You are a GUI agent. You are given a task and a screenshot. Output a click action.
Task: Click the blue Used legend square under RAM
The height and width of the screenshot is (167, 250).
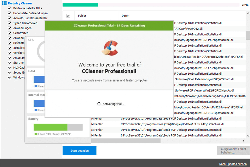[36, 86]
